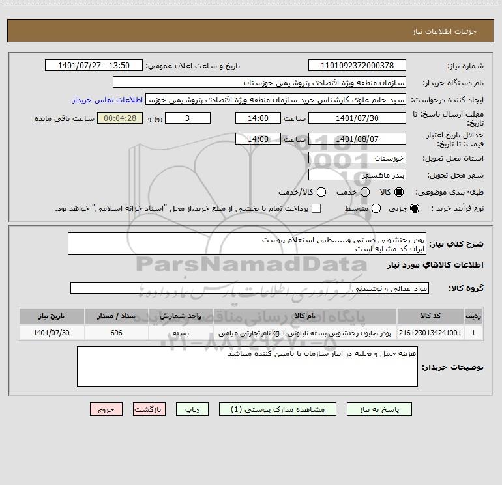Image resolution: width=502 pixels, height=485 pixels.
Task: Click the remaining time field 00:04:28
Action: (120, 118)
